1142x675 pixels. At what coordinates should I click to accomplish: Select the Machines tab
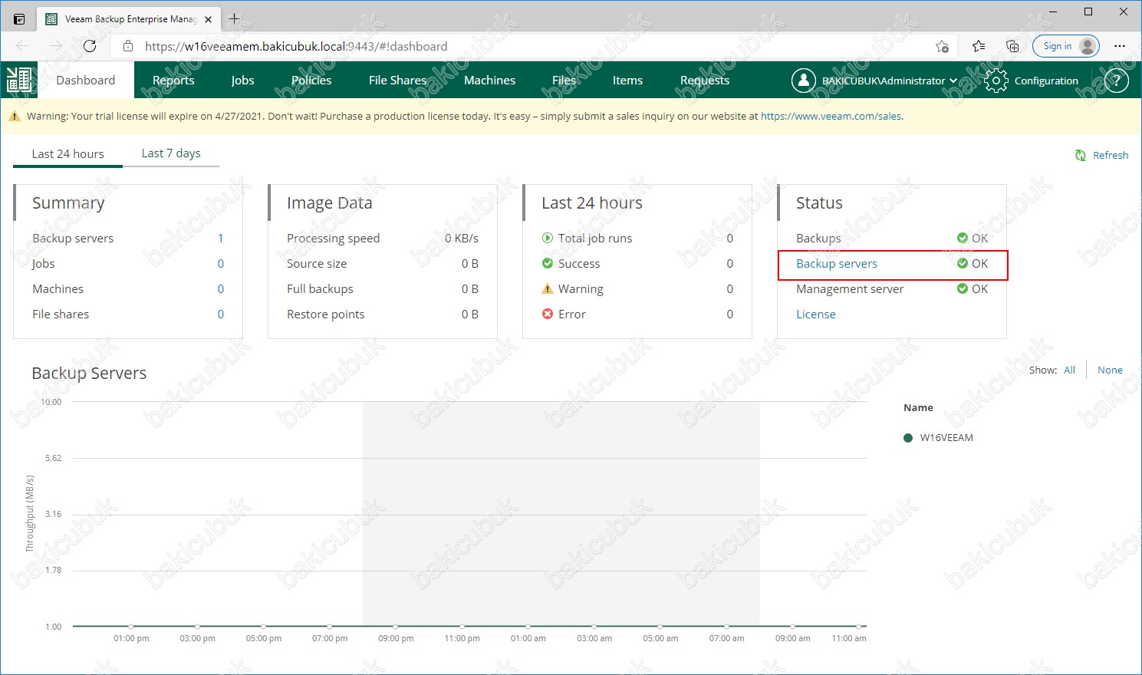coord(489,80)
